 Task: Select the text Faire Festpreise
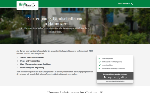107,59
